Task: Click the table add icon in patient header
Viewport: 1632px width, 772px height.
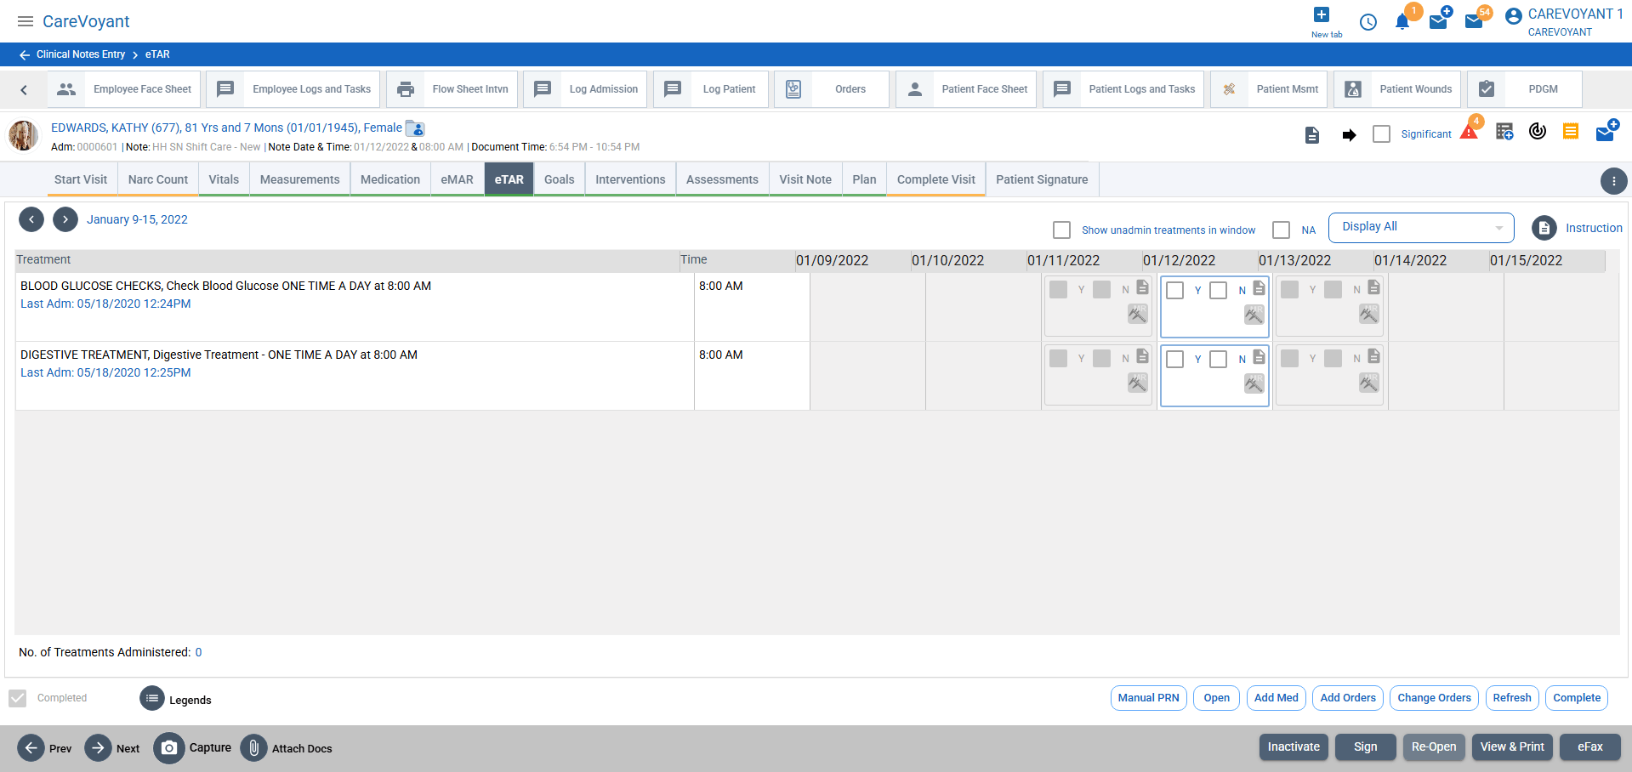Action: pos(1504,132)
